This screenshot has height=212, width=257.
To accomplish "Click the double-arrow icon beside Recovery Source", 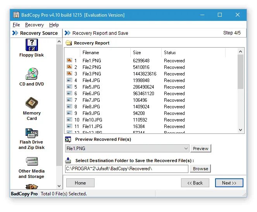I will click(x=15, y=33).
